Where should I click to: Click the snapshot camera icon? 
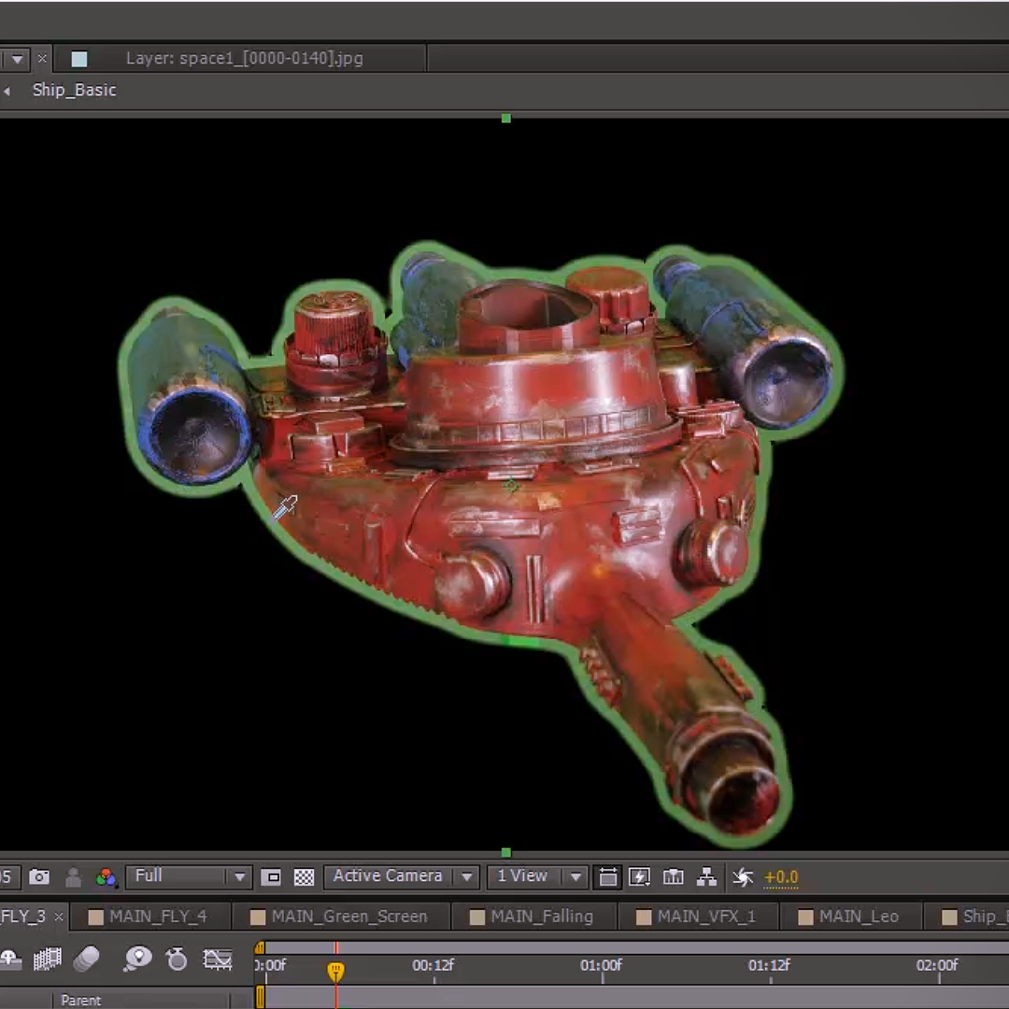pyautogui.click(x=39, y=877)
